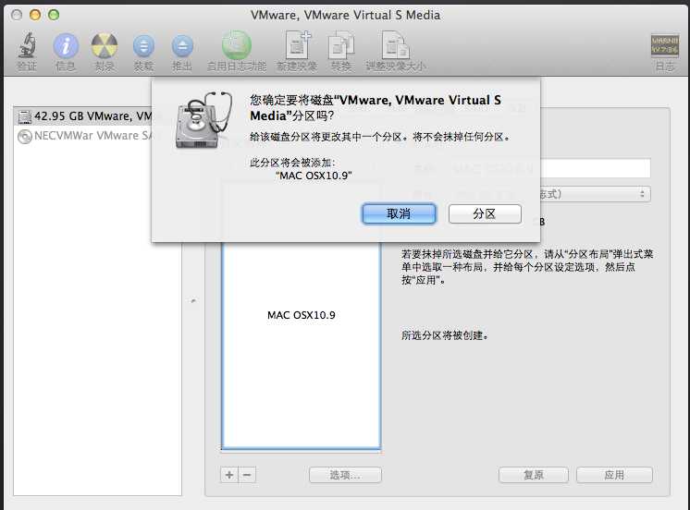Screen dimensions: 690x510
Task: Open the Log (日志) icon
Action: click(664, 45)
